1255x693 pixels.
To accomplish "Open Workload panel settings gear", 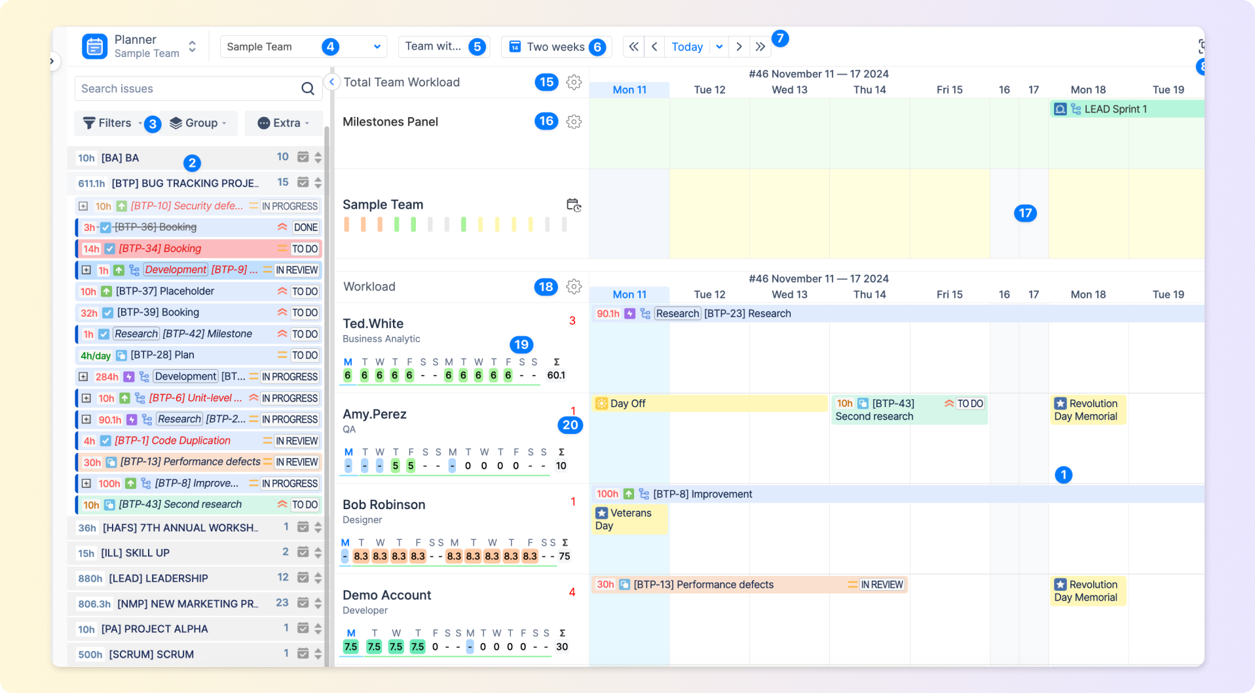I will [x=574, y=287].
